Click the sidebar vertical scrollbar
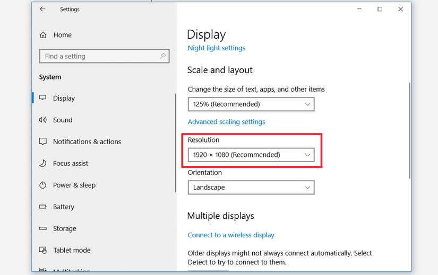This screenshot has width=438, height=275. (175, 143)
